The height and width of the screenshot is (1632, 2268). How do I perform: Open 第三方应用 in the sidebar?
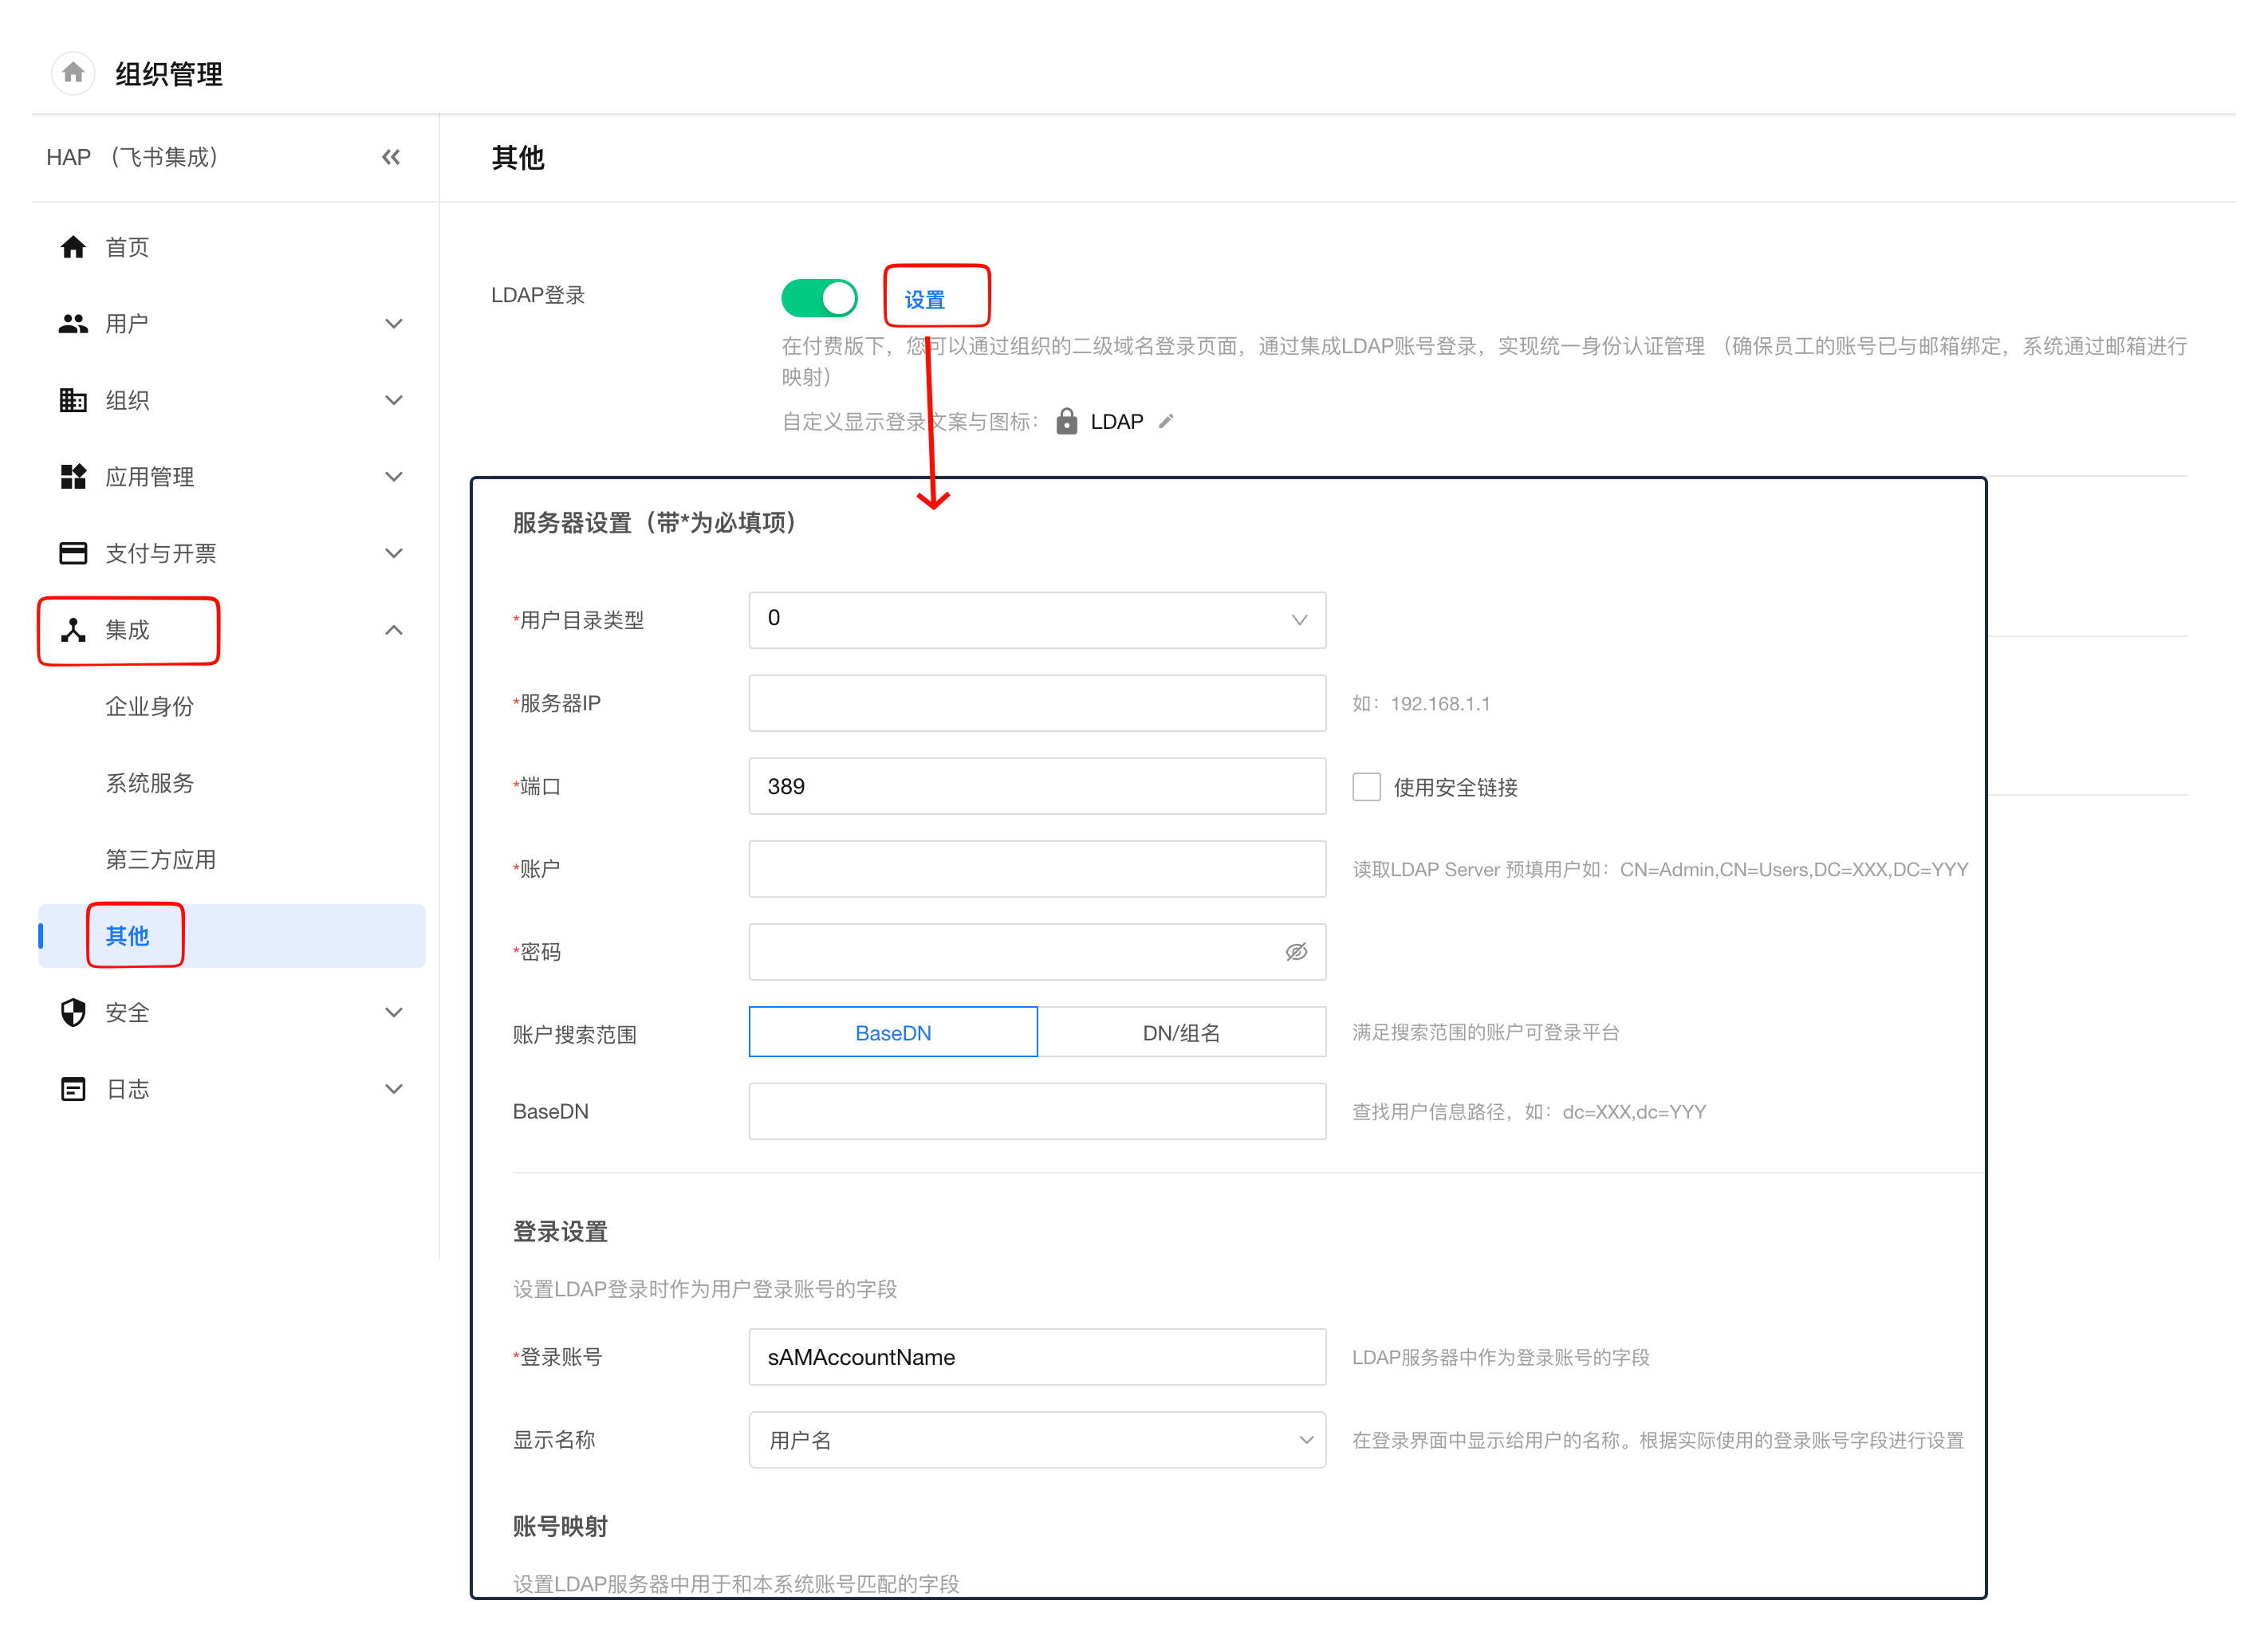(x=161, y=859)
